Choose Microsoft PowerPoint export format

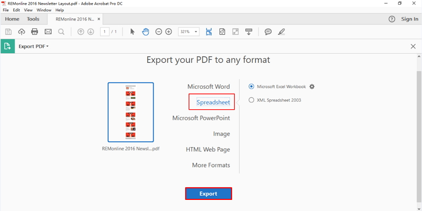tap(201, 118)
